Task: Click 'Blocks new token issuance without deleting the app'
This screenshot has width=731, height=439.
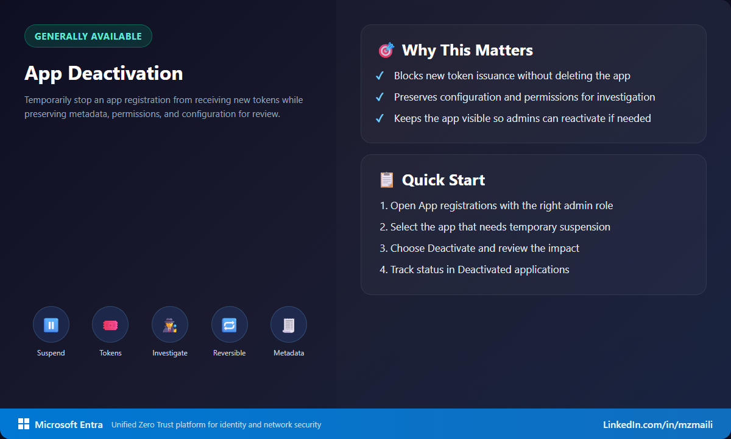Action: click(512, 76)
